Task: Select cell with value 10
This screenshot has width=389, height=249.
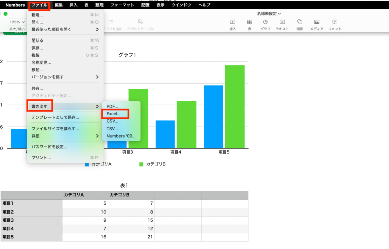Action: click(x=85, y=212)
